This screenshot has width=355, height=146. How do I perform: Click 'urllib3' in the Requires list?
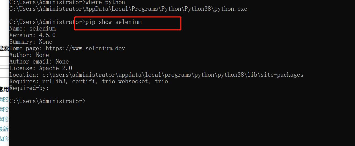coord(54,81)
